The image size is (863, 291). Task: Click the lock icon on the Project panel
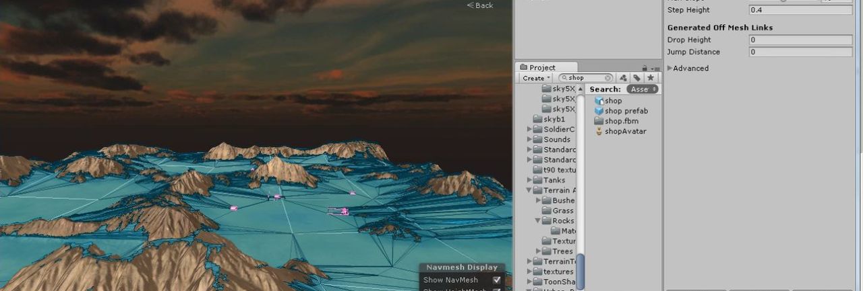(x=645, y=68)
